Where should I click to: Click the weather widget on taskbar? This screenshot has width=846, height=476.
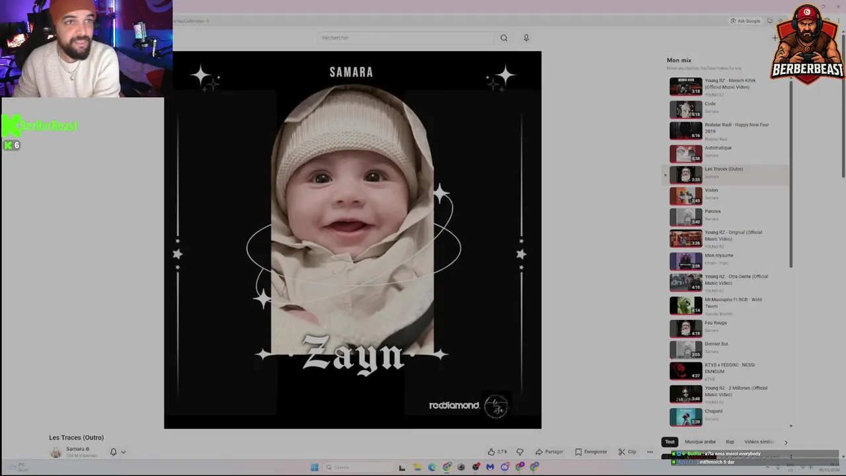18,467
